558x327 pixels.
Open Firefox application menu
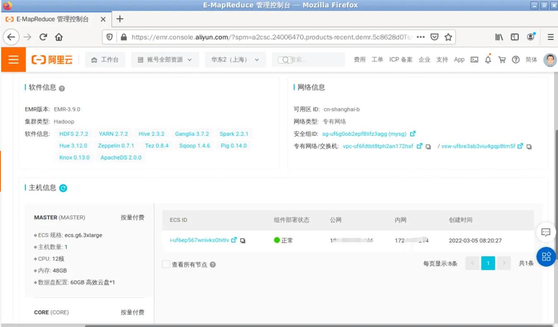tap(551, 37)
